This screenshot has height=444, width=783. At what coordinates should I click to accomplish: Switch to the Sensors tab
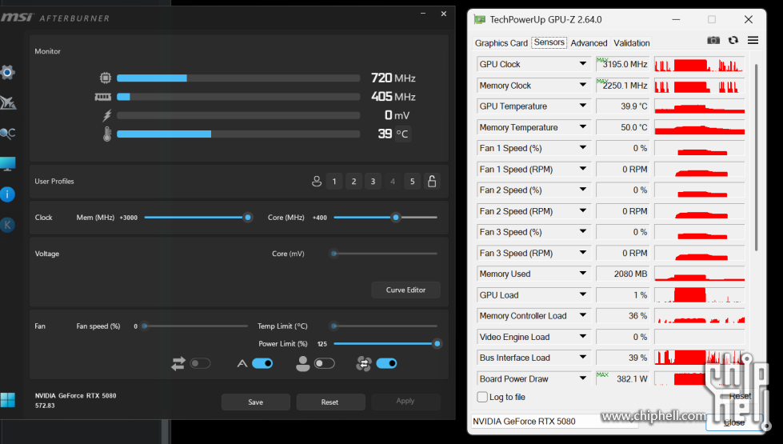pos(549,42)
